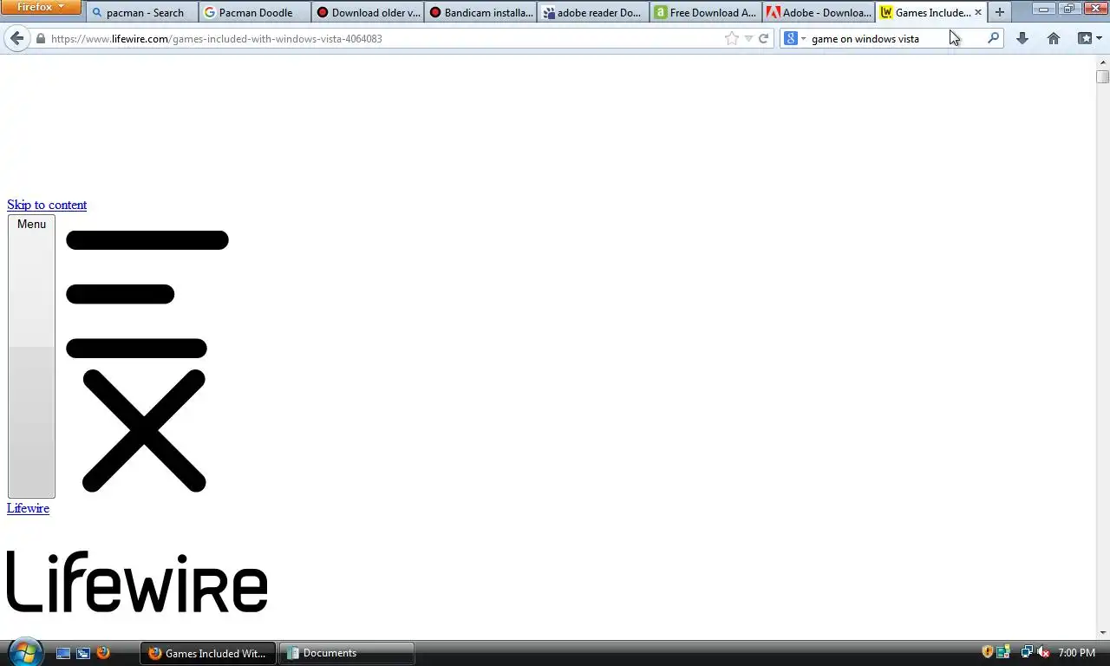This screenshot has width=1110, height=666.
Task: Open the Download older v... tab
Action: [368, 12]
